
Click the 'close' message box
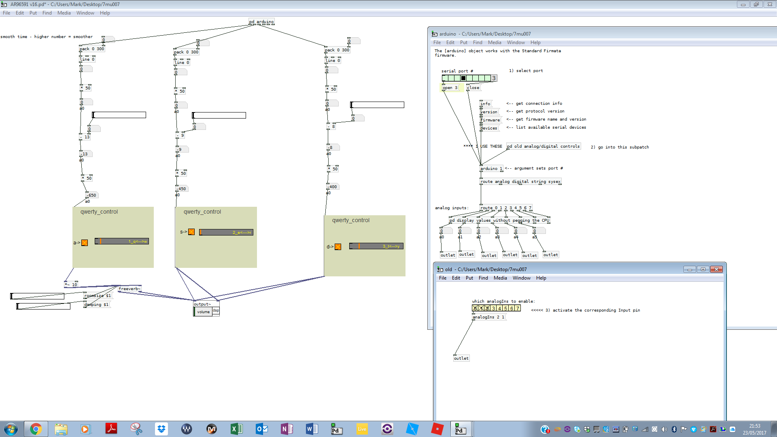(x=473, y=88)
